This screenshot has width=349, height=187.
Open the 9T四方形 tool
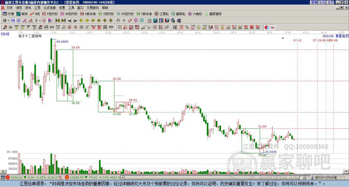click(125, 14)
